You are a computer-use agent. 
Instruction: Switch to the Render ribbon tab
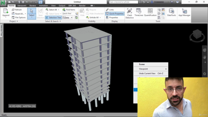click(82, 6)
